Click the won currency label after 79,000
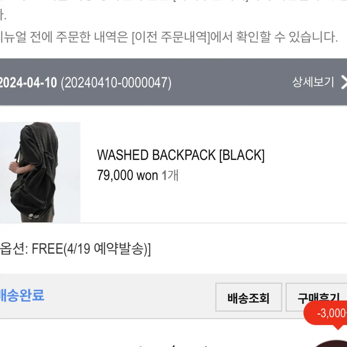The width and height of the screenshot is (347, 347). [147, 176]
